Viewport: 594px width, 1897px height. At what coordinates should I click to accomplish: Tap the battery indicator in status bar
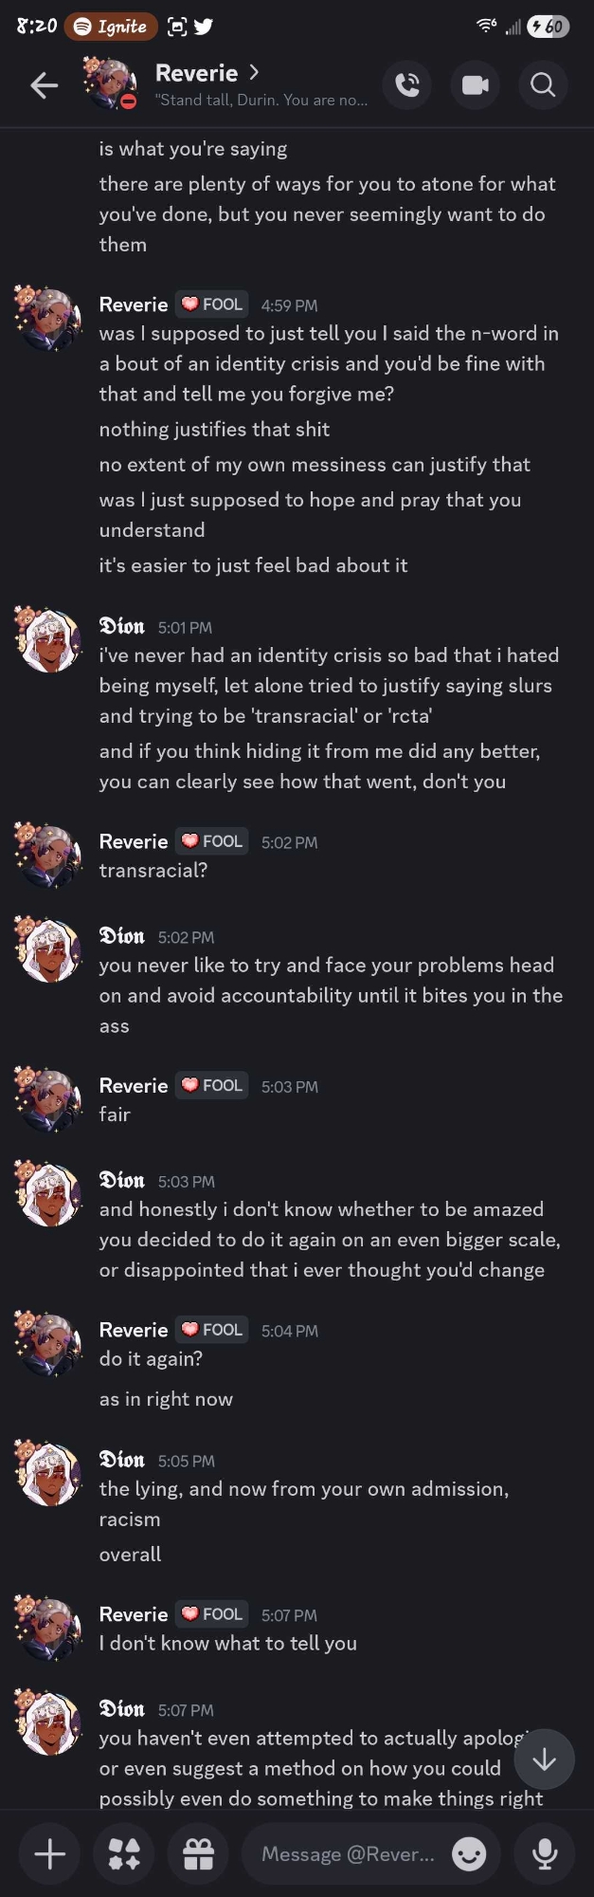549,27
